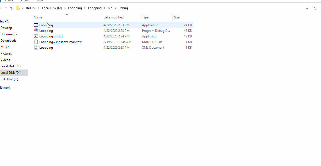Select the Loopping Application file icon
The height and width of the screenshot is (166, 321).
point(36,25)
